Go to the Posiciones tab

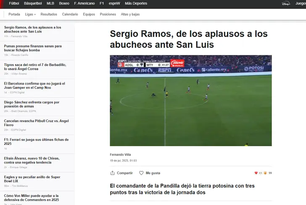108,14
